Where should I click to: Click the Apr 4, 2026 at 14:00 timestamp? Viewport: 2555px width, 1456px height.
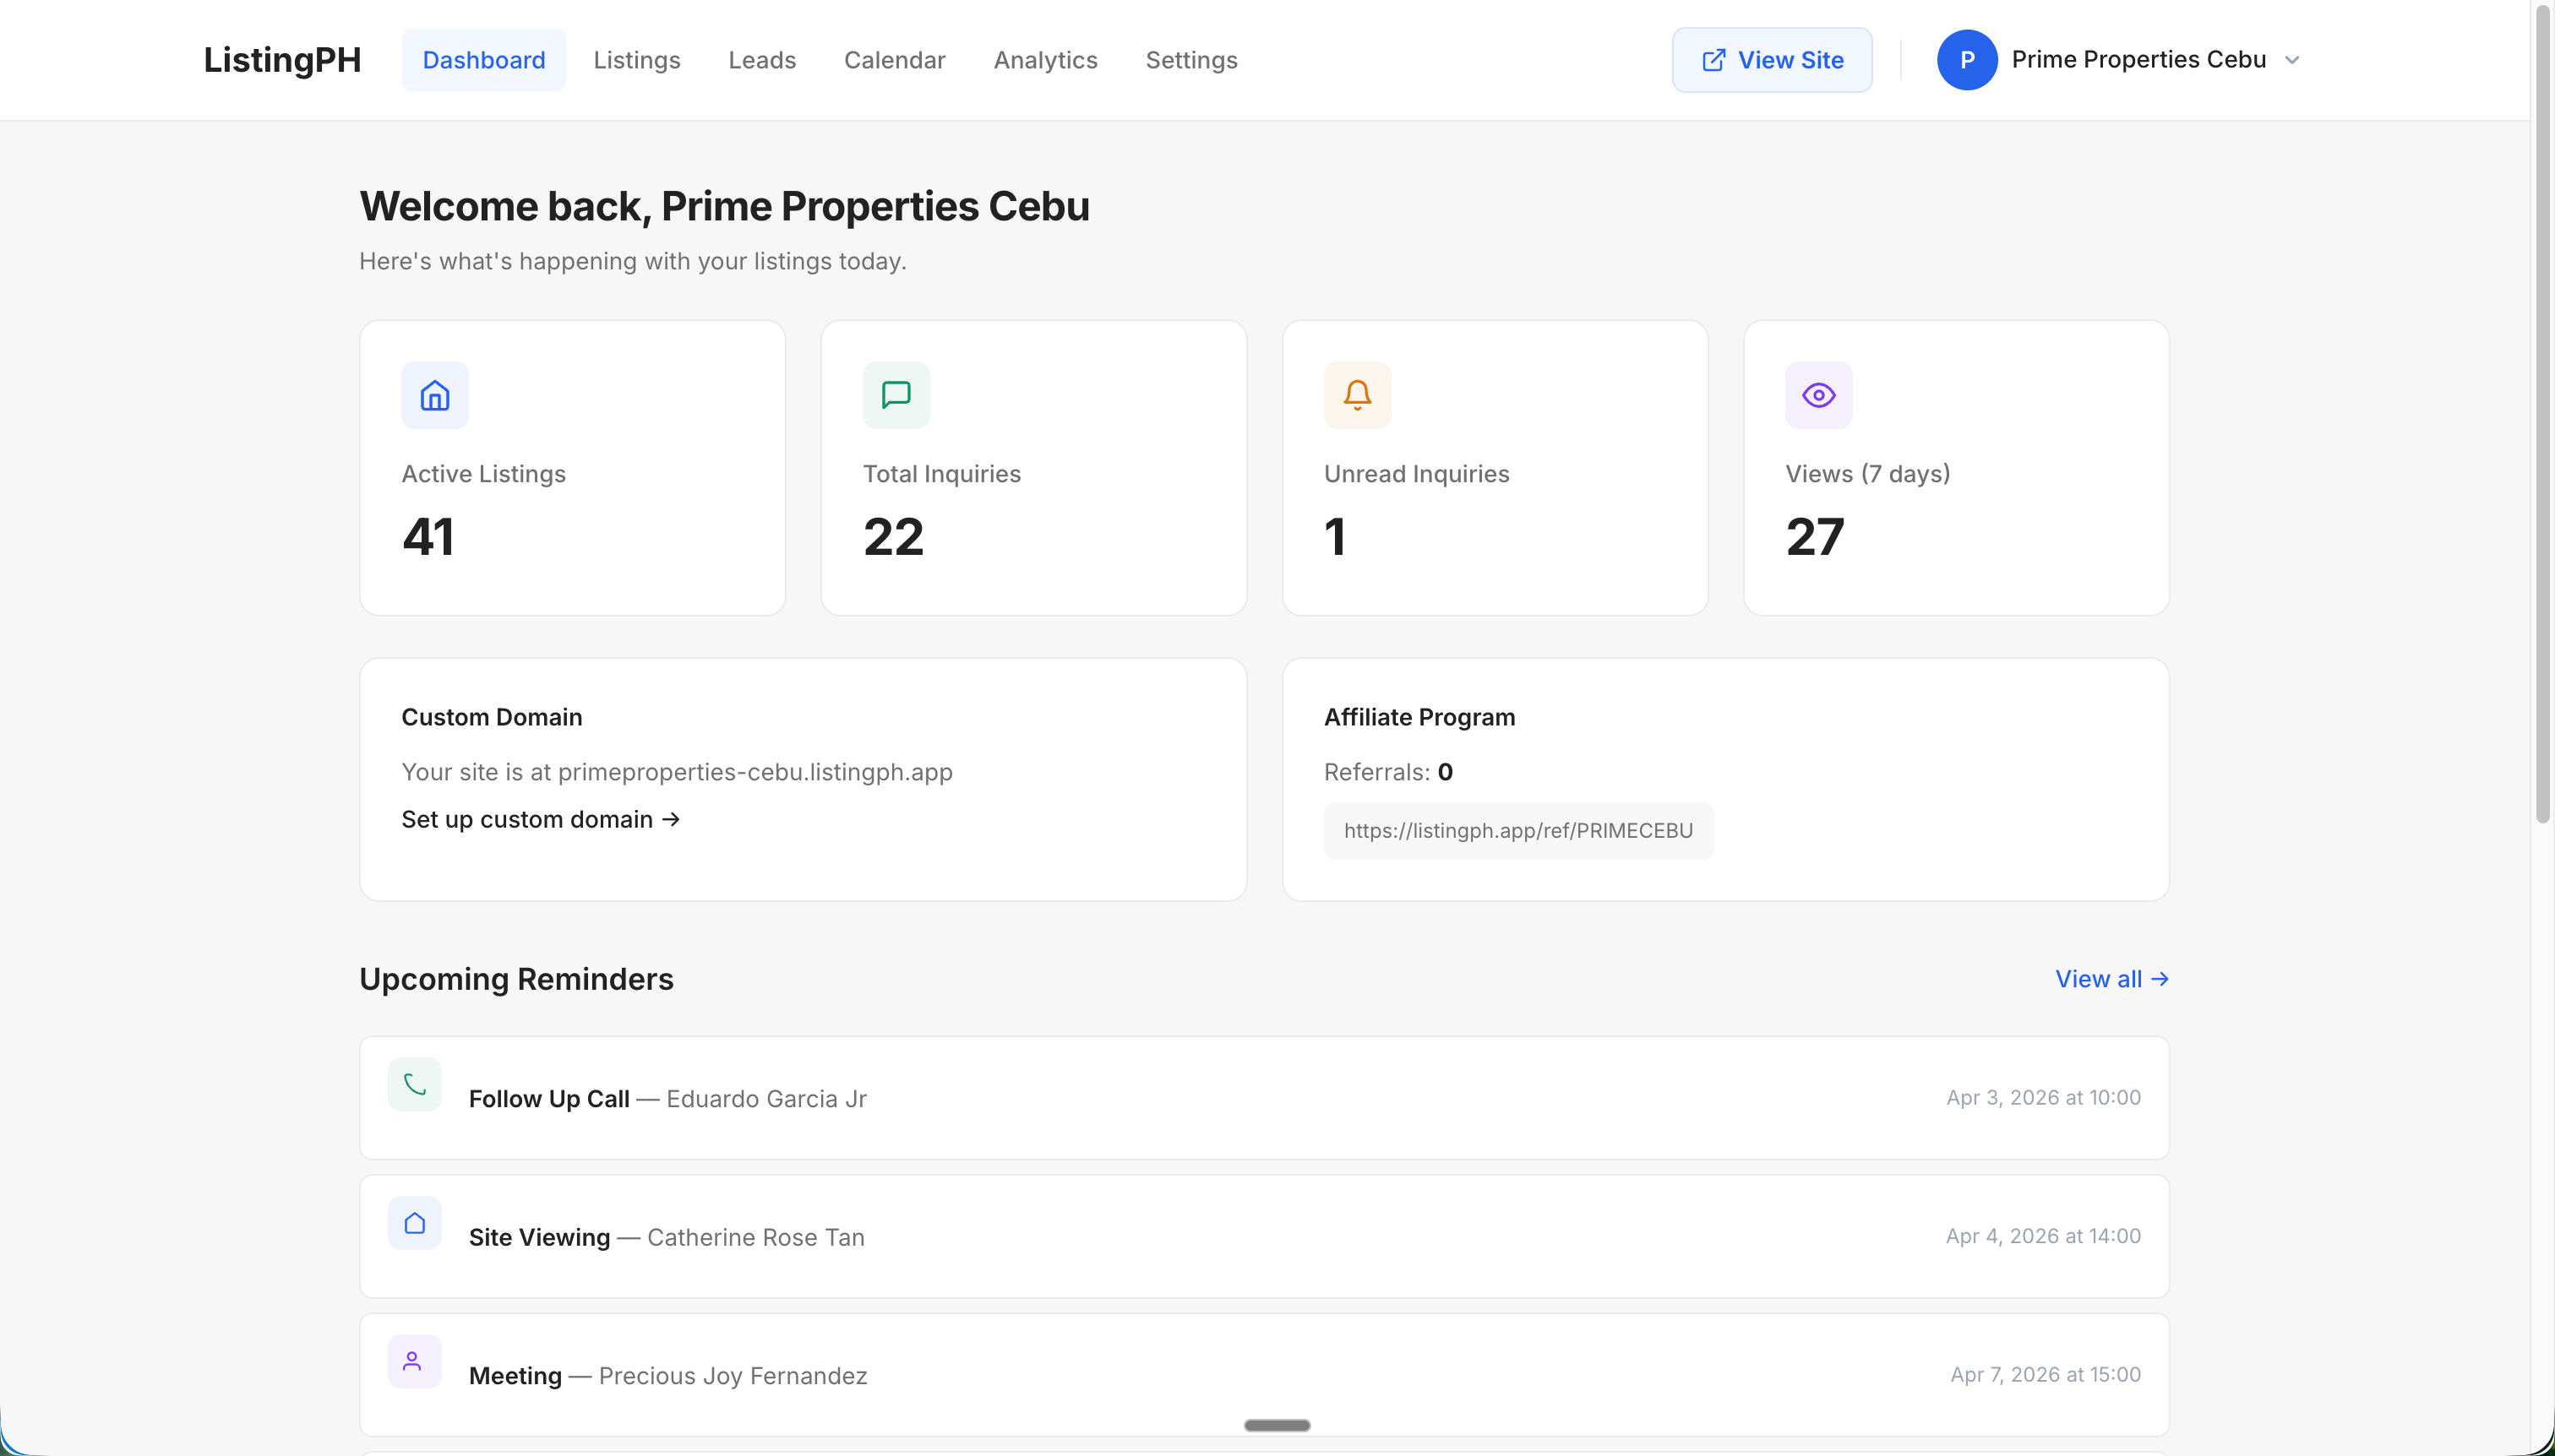[2043, 1236]
